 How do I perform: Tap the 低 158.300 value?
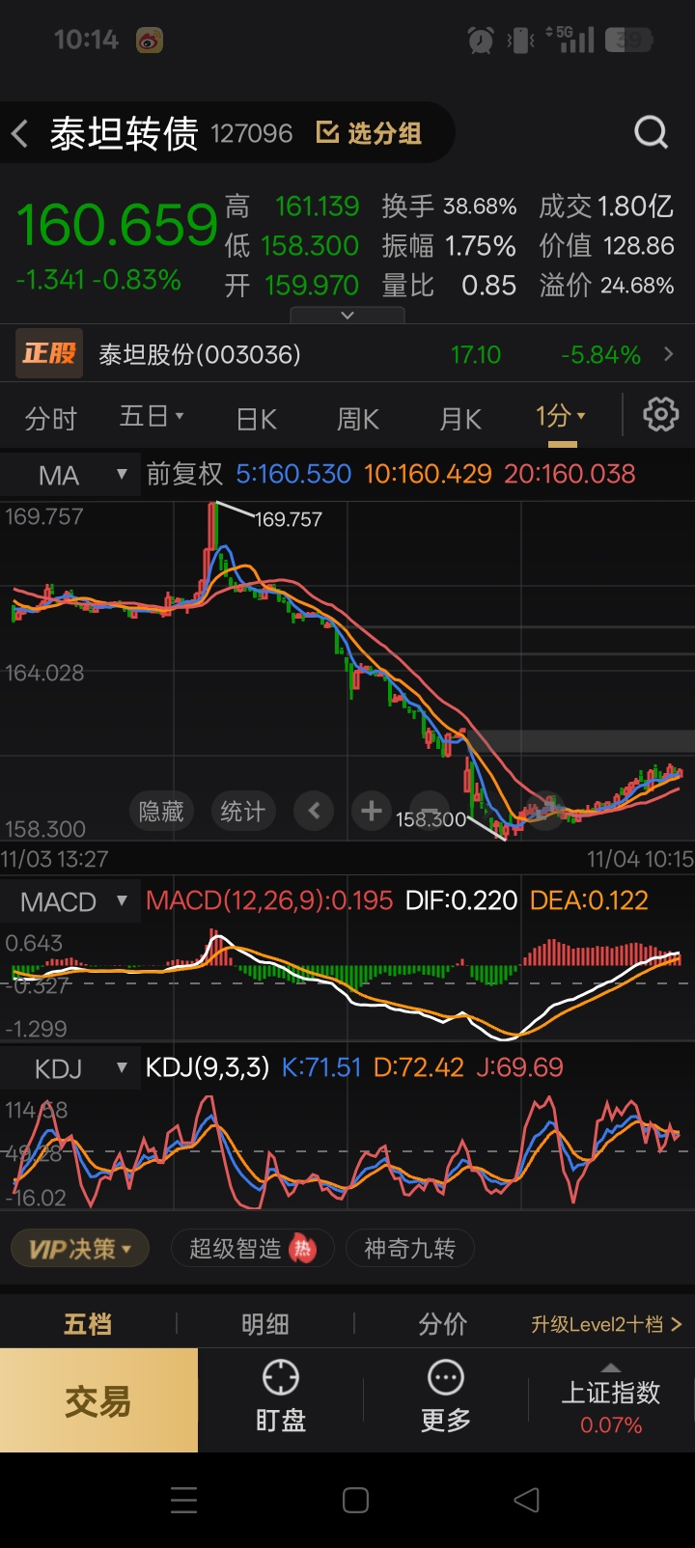[x=310, y=246]
